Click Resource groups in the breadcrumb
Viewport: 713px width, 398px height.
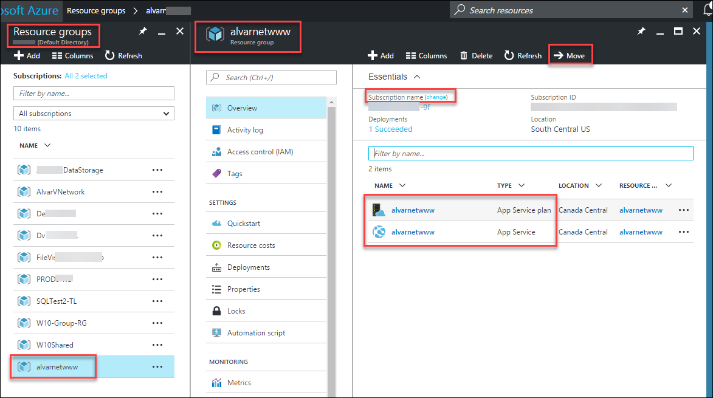(96, 10)
